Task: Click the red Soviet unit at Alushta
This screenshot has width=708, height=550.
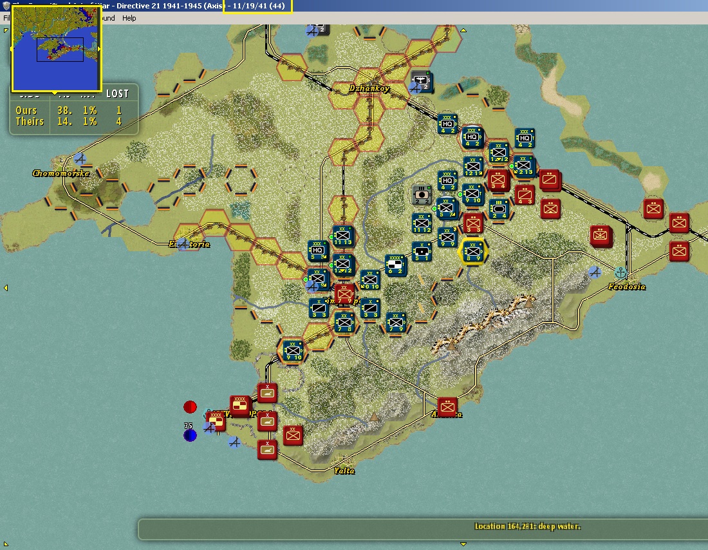Action: [447, 407]
